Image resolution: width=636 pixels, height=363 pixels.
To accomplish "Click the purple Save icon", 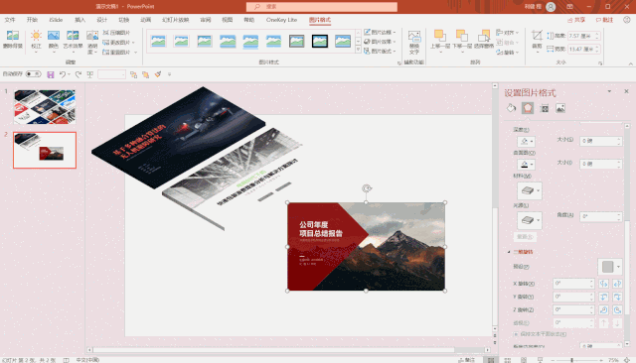I will pyautogui.click(x=51, y=74).
